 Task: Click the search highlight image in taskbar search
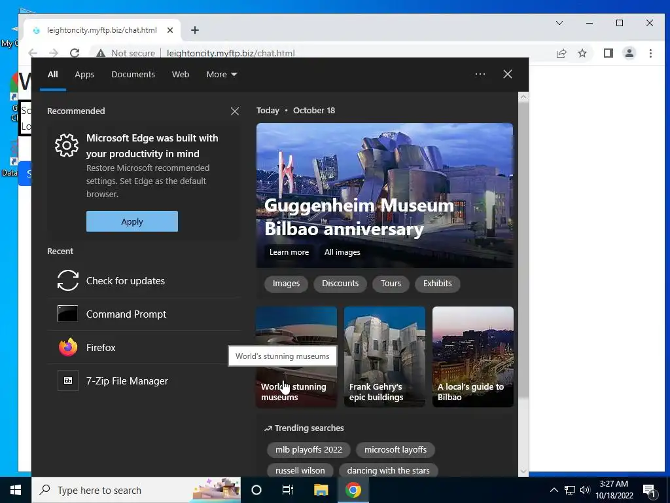pyautogui.click(x=217, y=490)
